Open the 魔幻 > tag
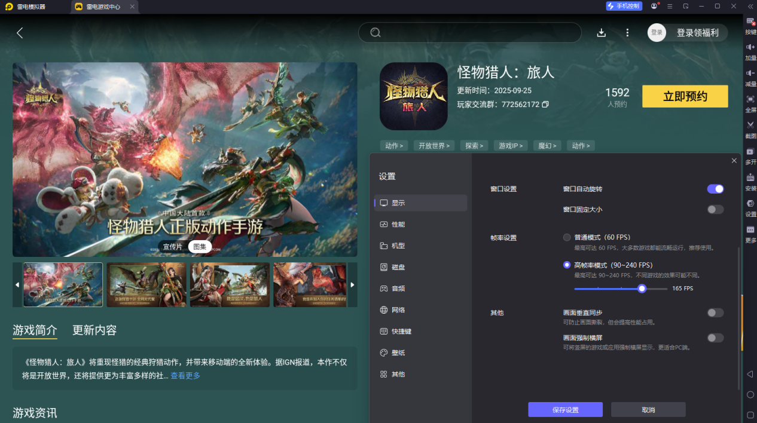 pos(548,146)
